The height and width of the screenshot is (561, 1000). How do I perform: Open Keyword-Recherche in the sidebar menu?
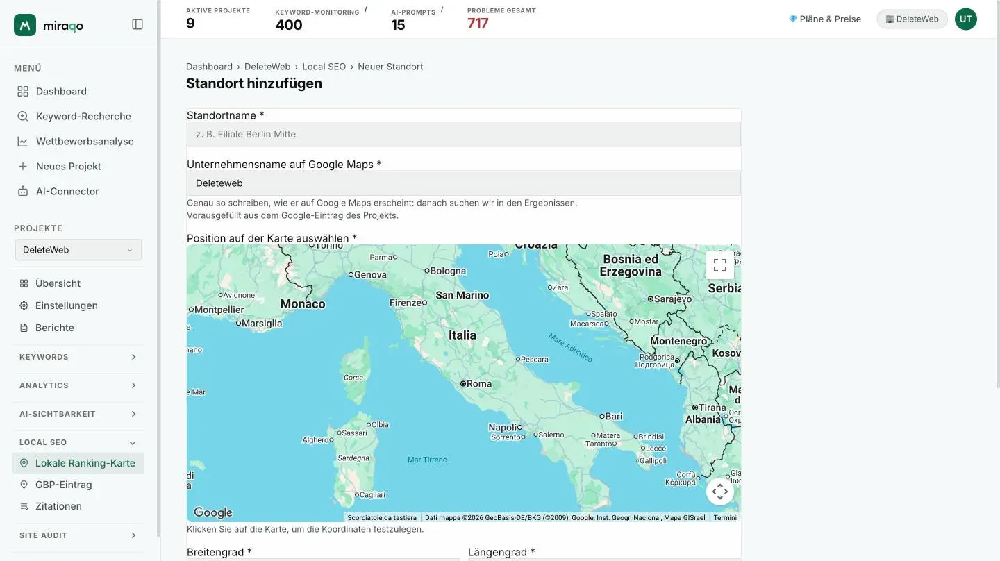[x=78, y=116]
